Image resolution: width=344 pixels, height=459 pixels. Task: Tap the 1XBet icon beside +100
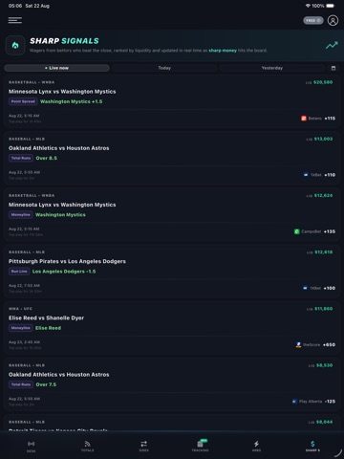point(305,288)
